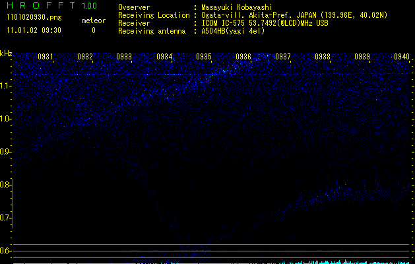
Task: Click the 0931 time marker
Action: [x=46, y=57]
